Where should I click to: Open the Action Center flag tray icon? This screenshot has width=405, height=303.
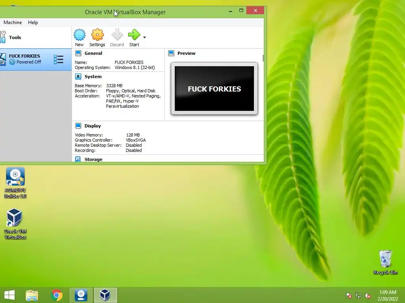pos(348,295)
